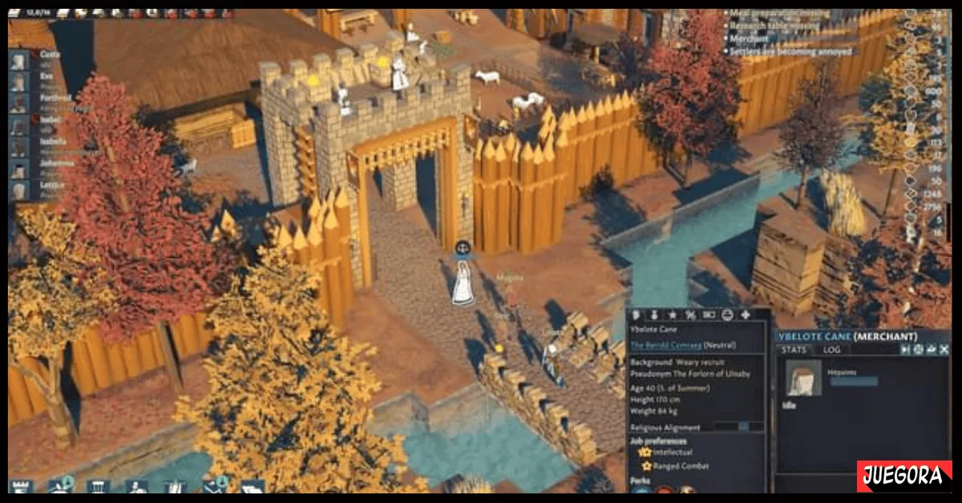
Task: Open The Berold Cynraeg faction link
Action: 665,345
